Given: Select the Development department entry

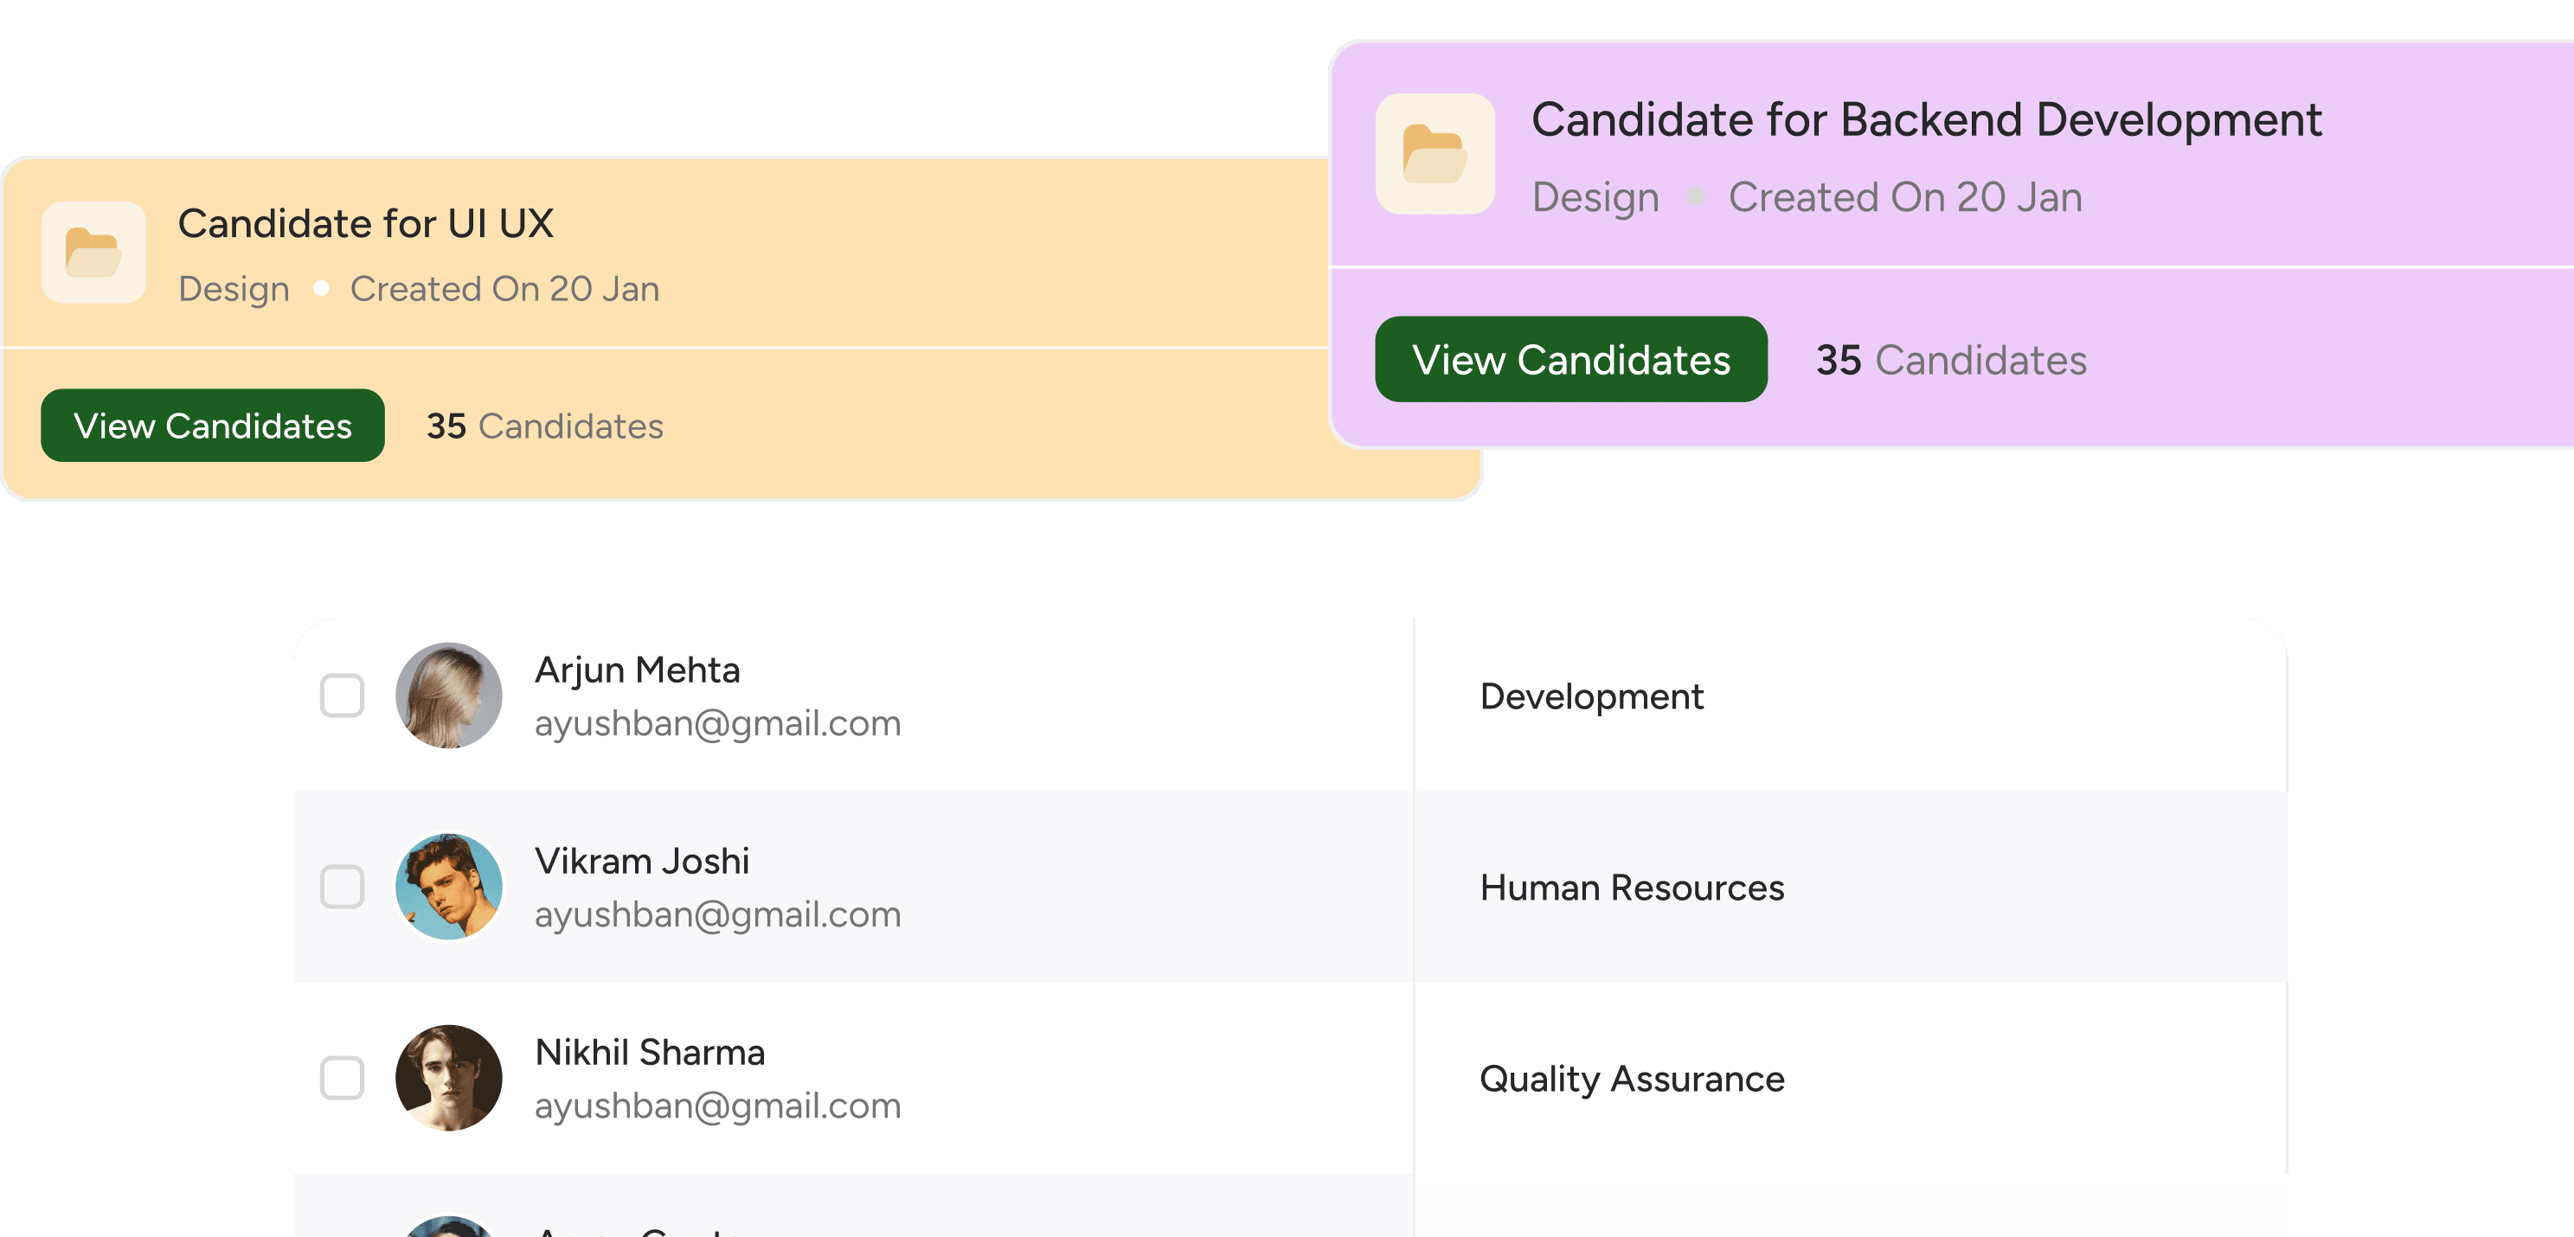Looking at the screenshot, I should pos(1593,696).
